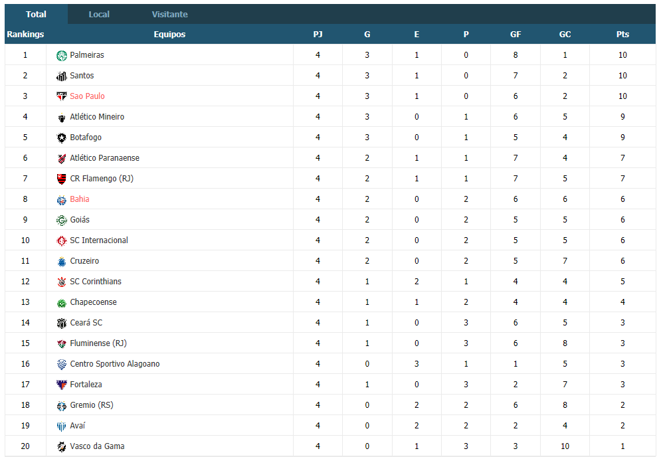The image size is (659, 457).
Task: Click the Fluminense club crest icon
Action: tap(62, 344)
